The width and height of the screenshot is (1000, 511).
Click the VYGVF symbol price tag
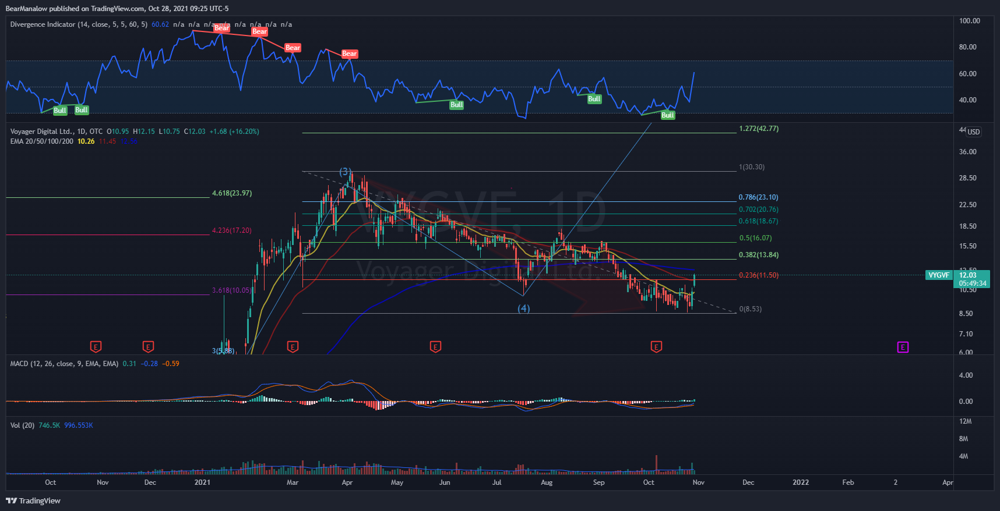(x=939, y=275)
